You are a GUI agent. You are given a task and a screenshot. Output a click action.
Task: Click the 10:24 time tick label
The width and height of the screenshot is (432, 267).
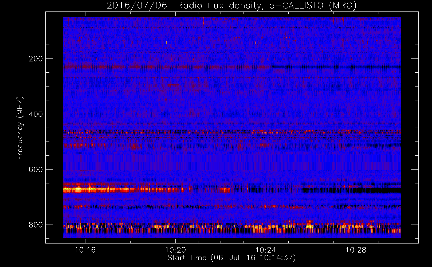[266, 250]
